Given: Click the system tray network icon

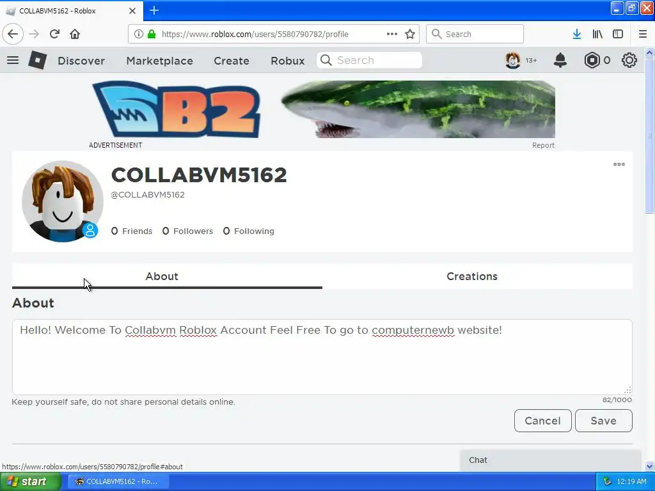Looking at the screenshot, I should point(607,481).
